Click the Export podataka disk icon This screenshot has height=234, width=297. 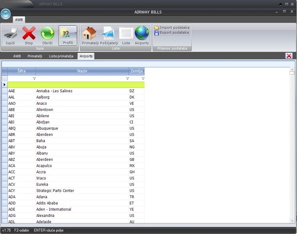click(x=156, y=33)
